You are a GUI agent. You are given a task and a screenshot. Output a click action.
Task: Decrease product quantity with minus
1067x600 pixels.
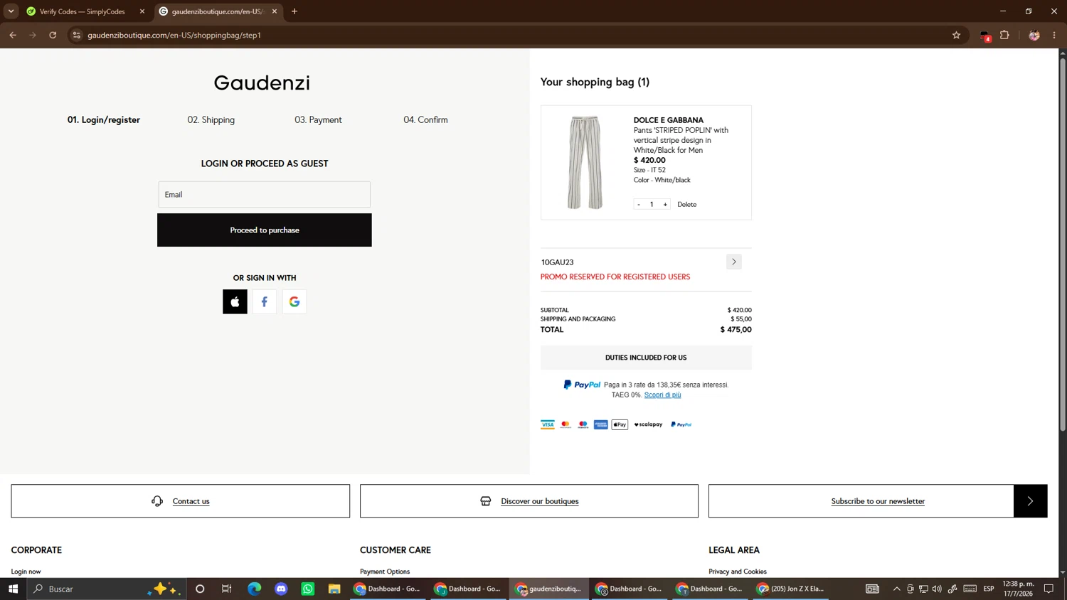tap(639, 204)
